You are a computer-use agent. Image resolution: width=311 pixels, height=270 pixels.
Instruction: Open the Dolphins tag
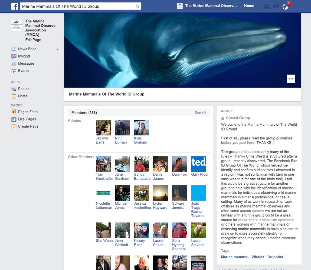pyautogui.click(x=275, y=257)
